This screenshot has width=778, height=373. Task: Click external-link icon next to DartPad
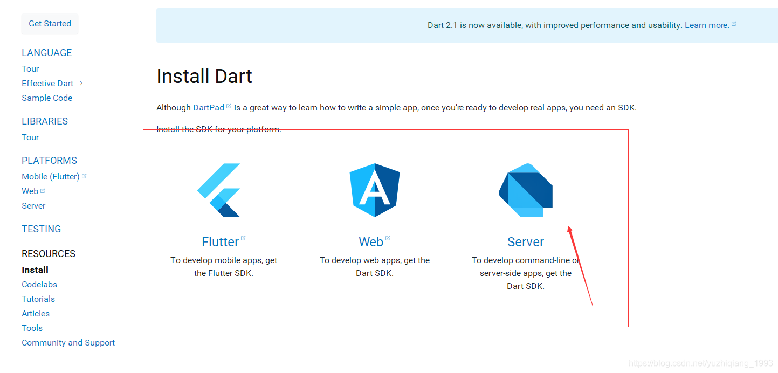229,106
